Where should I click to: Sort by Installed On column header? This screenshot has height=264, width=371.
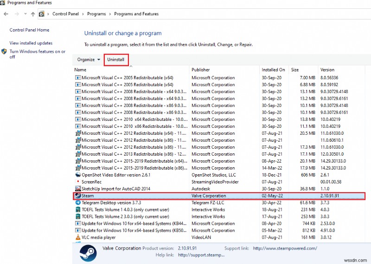(x=273, y=70)
